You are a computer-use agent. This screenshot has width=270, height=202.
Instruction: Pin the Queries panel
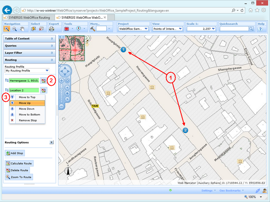51,46
